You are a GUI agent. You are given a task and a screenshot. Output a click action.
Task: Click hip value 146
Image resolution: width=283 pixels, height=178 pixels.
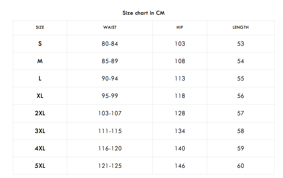[x=180, y=166]
